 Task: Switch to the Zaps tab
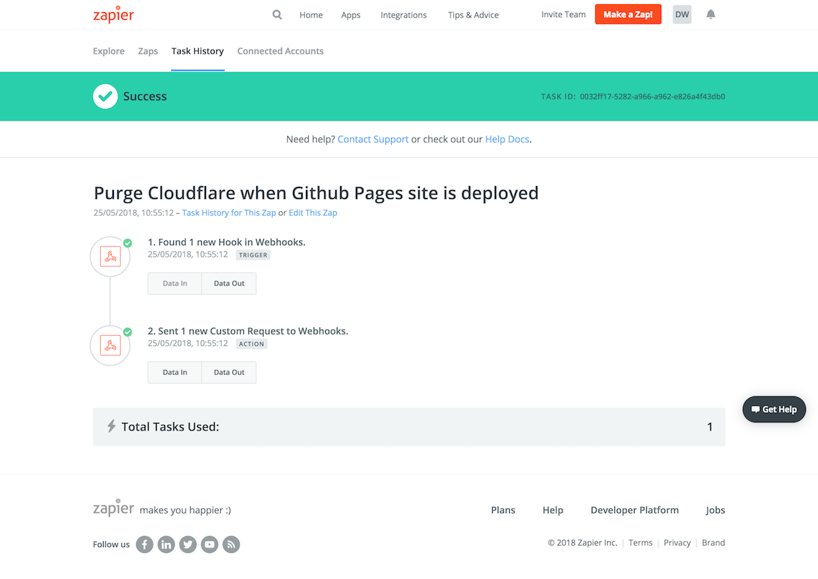[x=148, y=51]
